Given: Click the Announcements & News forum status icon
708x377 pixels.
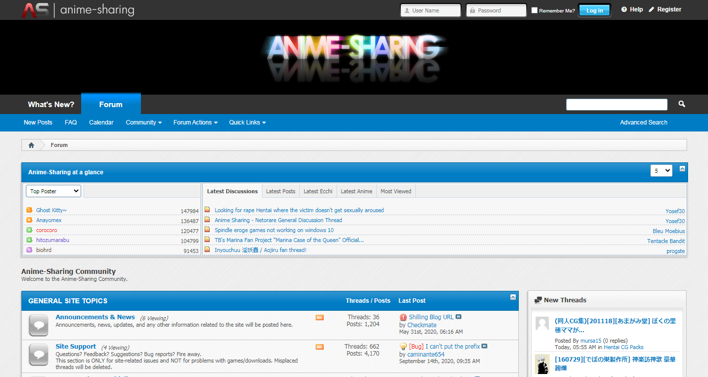Looking at the screenshot, I should [x=38, y=325].
